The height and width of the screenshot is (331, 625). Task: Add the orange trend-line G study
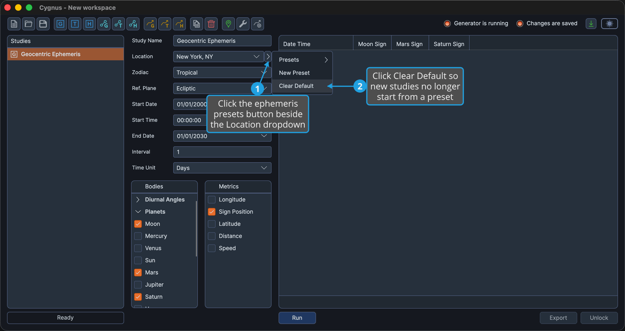click(x=150, y=24)
